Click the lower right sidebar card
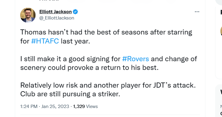 219,101
